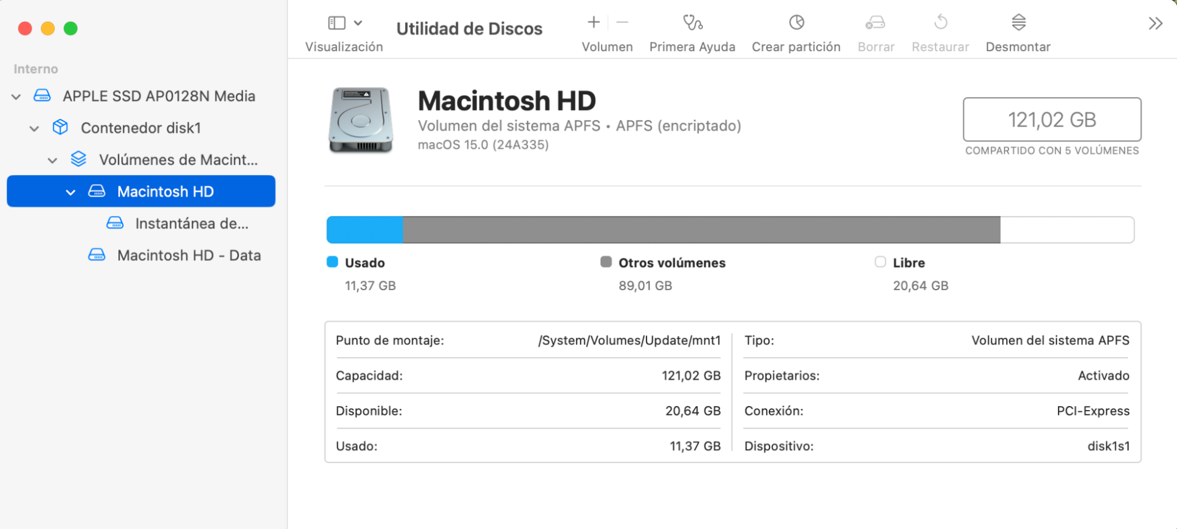Click the Contenedor disk1 cube icon

click(x=60, y=127)
